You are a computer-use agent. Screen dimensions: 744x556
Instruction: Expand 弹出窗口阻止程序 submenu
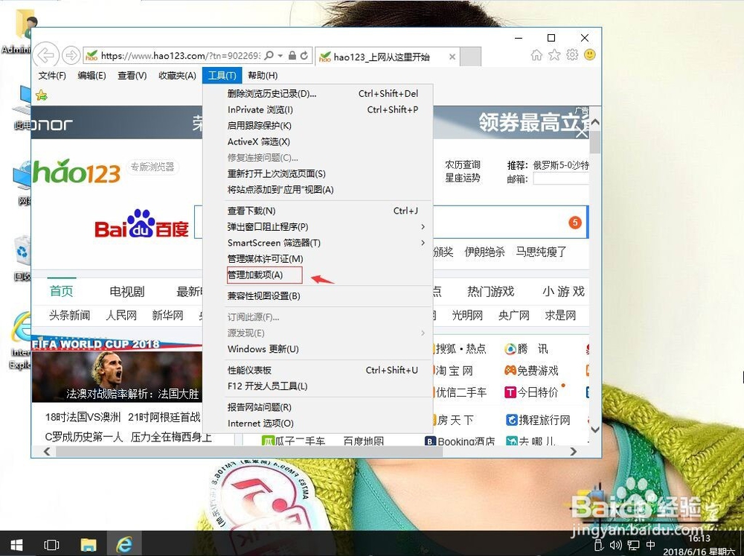pyautogui.click(x=423, y=227)
